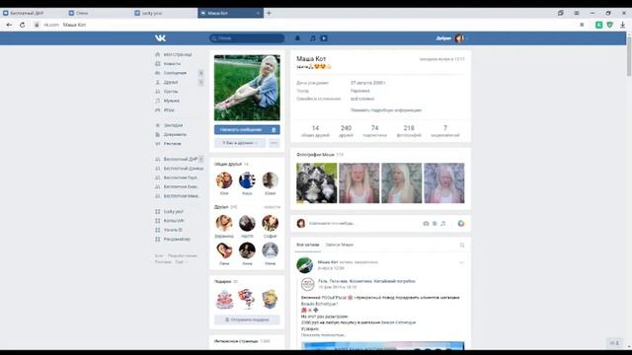
Task: Click the write-a-post input field
Action: [x=362, y=224]
